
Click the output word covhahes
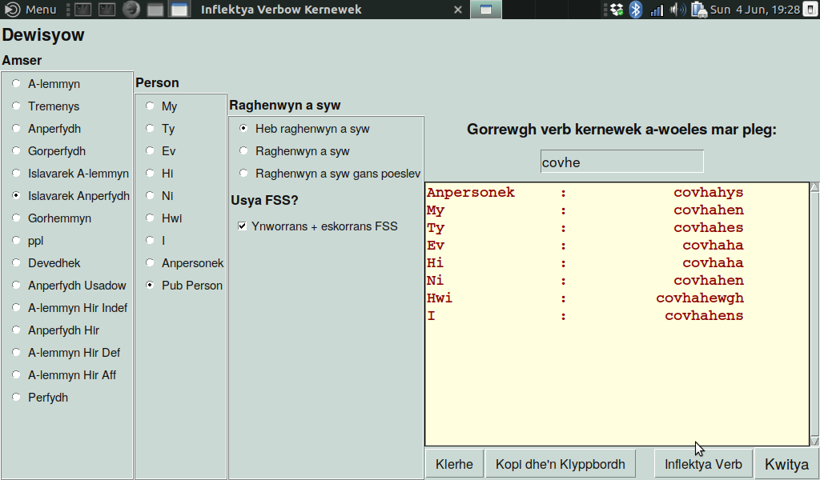coord(708,228)
